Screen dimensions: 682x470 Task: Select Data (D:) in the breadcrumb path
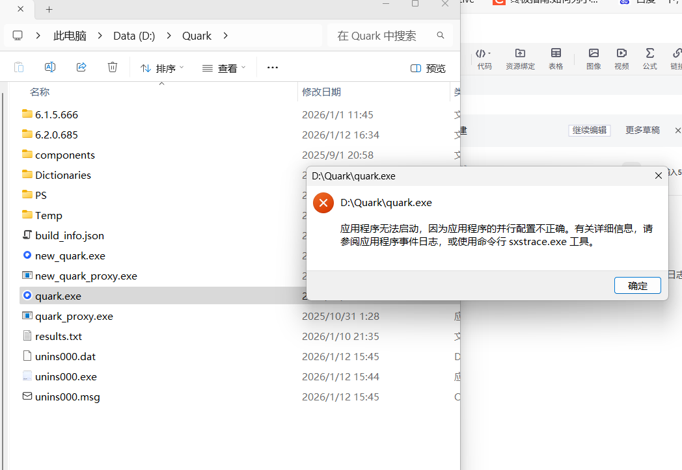[134, 36]
